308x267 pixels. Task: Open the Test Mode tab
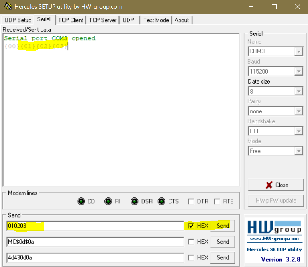click(x=156, y=20)
